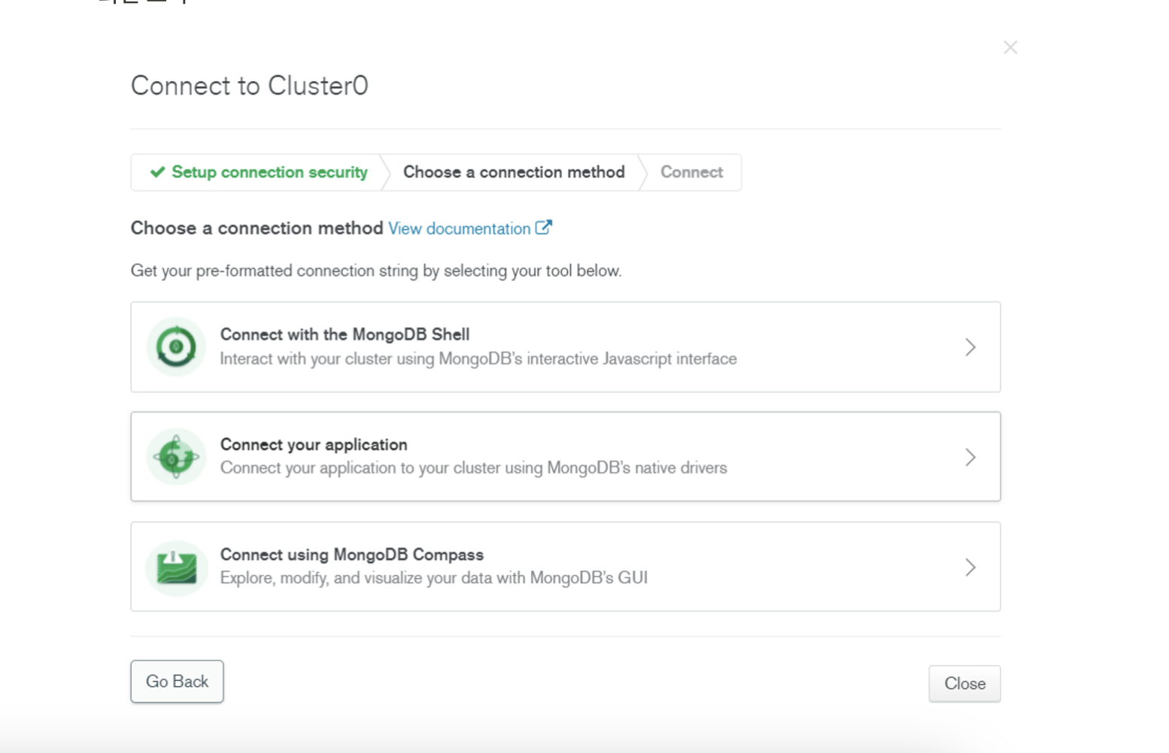Click the Go Back button
1169x753 pixels.
pyautogui.click(x=177, y=682)
